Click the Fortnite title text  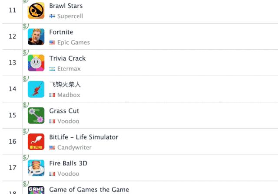tap(61, 32)
